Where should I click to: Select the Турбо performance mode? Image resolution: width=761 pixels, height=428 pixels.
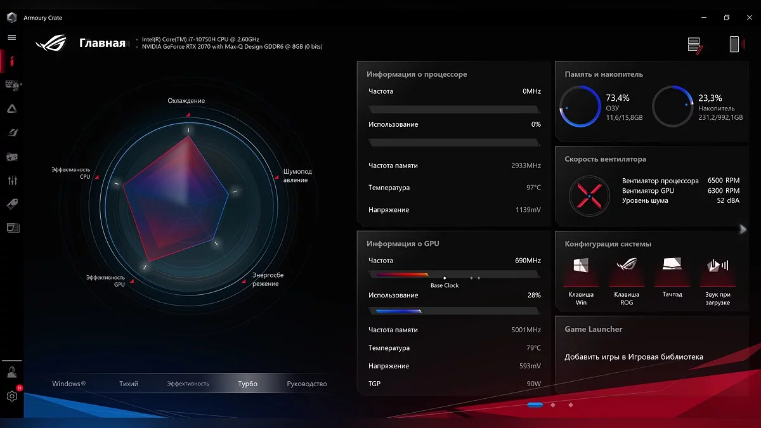click(247, 384)
